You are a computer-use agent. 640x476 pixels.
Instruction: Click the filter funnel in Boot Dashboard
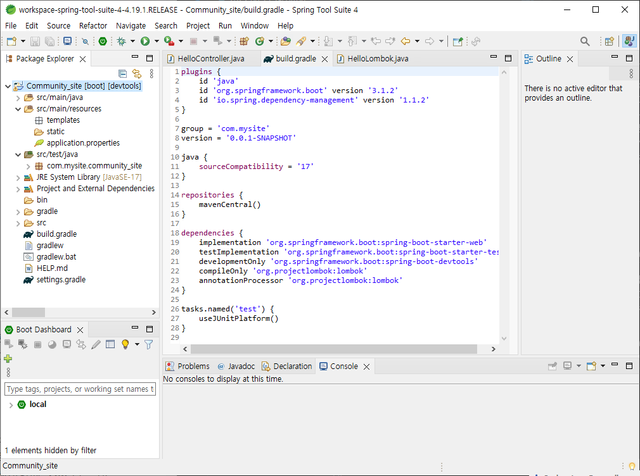[148, 345]
